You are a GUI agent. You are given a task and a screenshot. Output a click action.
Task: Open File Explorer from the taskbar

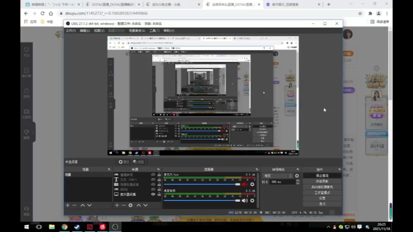point(52,227)
